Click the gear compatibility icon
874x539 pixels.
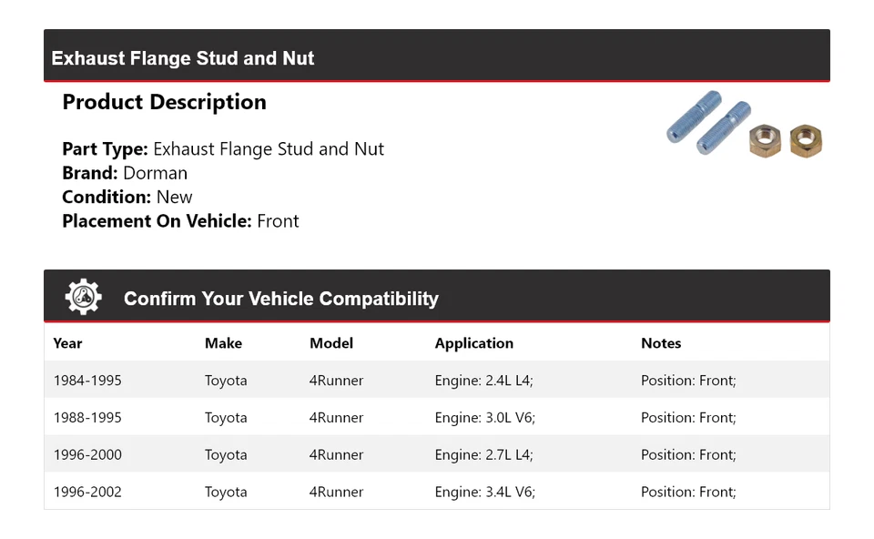point(83,297)
